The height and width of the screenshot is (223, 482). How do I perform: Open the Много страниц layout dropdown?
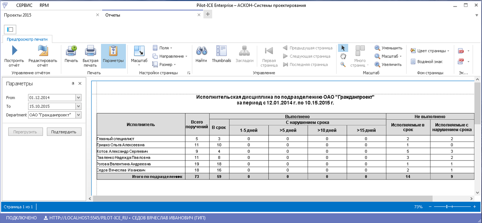[360, 56]
